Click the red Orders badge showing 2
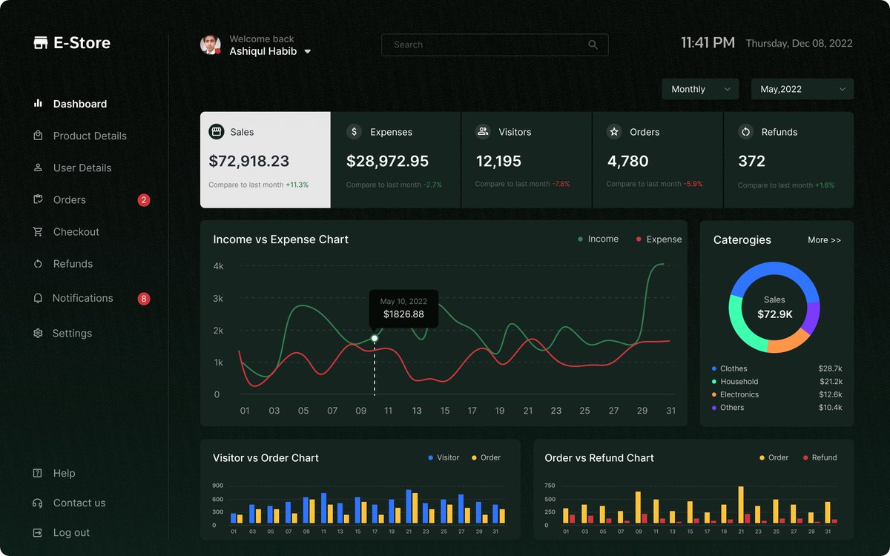890x556 pixels. tap(144, 199)
